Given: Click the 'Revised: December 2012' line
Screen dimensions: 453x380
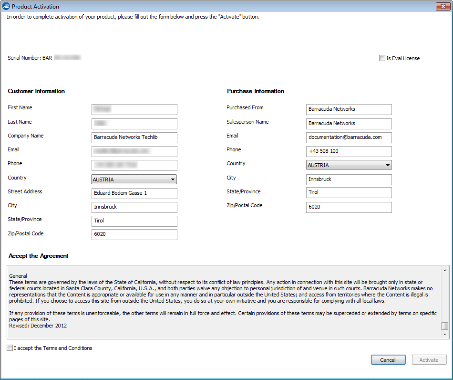Looking at the screenshot, I should (38, 326).
